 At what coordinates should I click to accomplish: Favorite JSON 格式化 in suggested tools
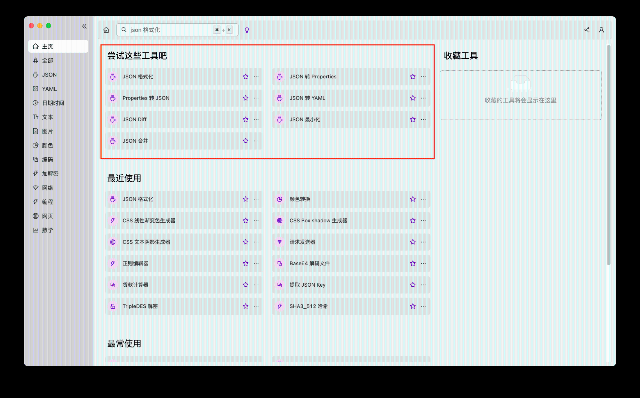tap(245, 76)
